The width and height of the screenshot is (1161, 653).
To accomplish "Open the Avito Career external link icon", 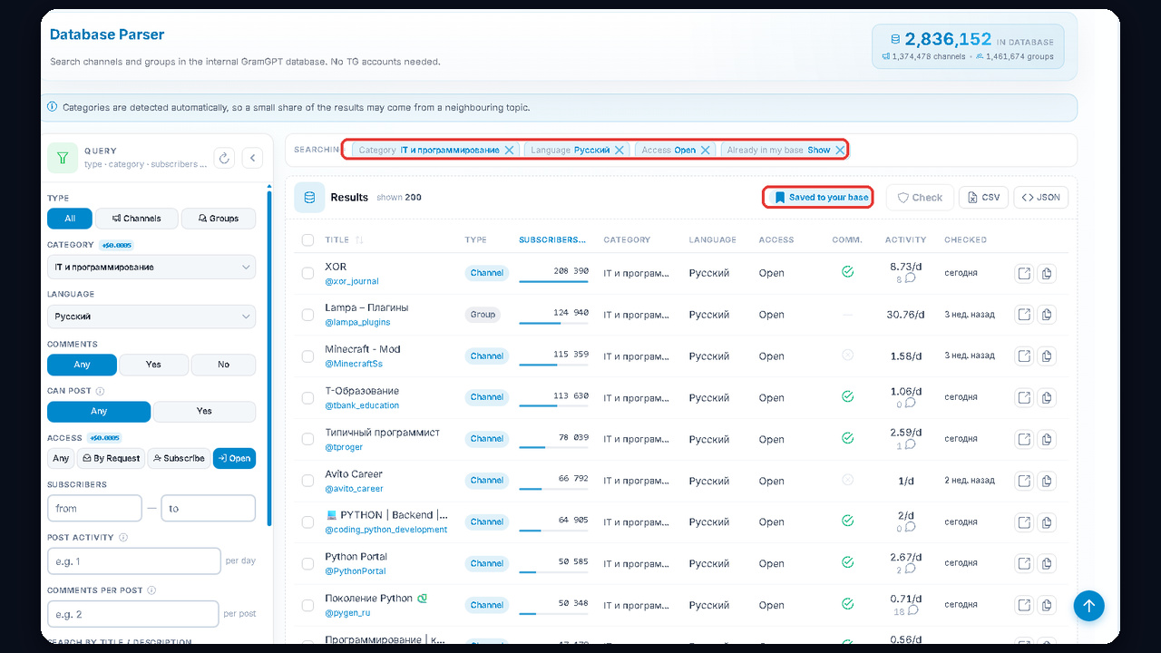I will pyautogui.click(x=1024, y=480).
